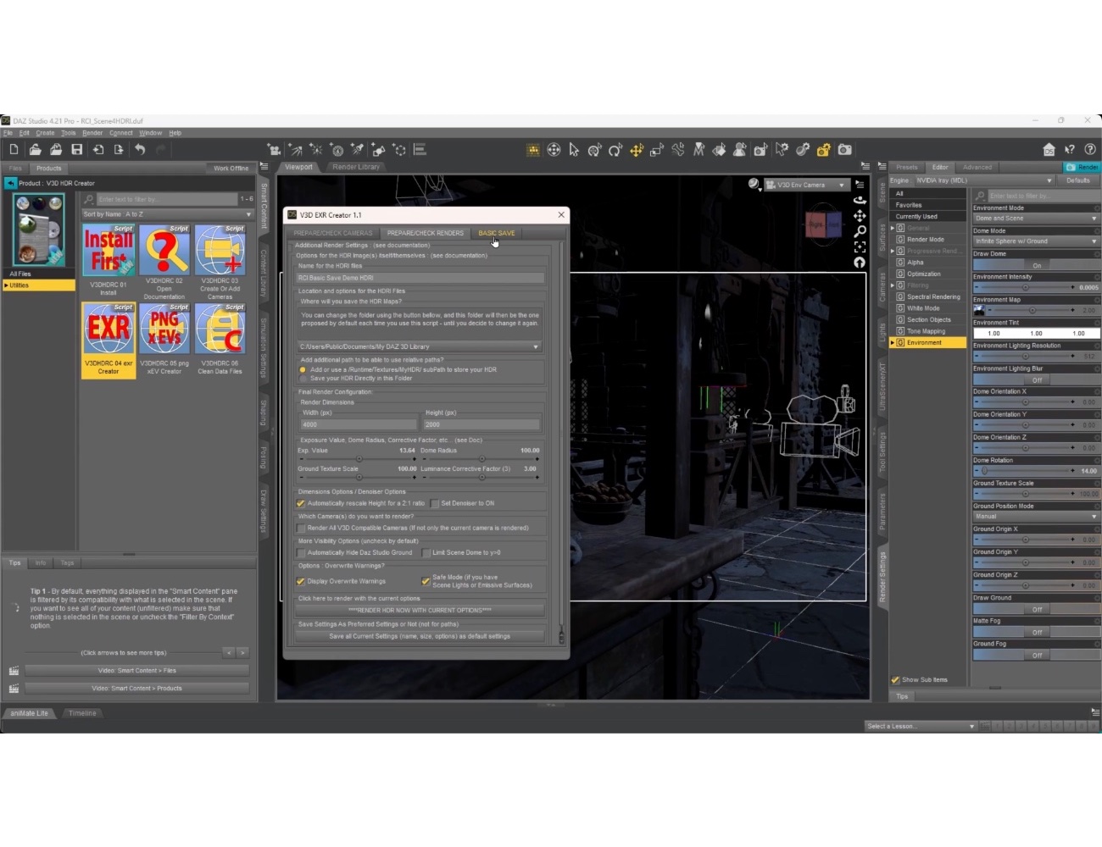The image size is (1102, 847).
Task: Uncheck Display Overwrite Warnings
Action: (301, 581)
